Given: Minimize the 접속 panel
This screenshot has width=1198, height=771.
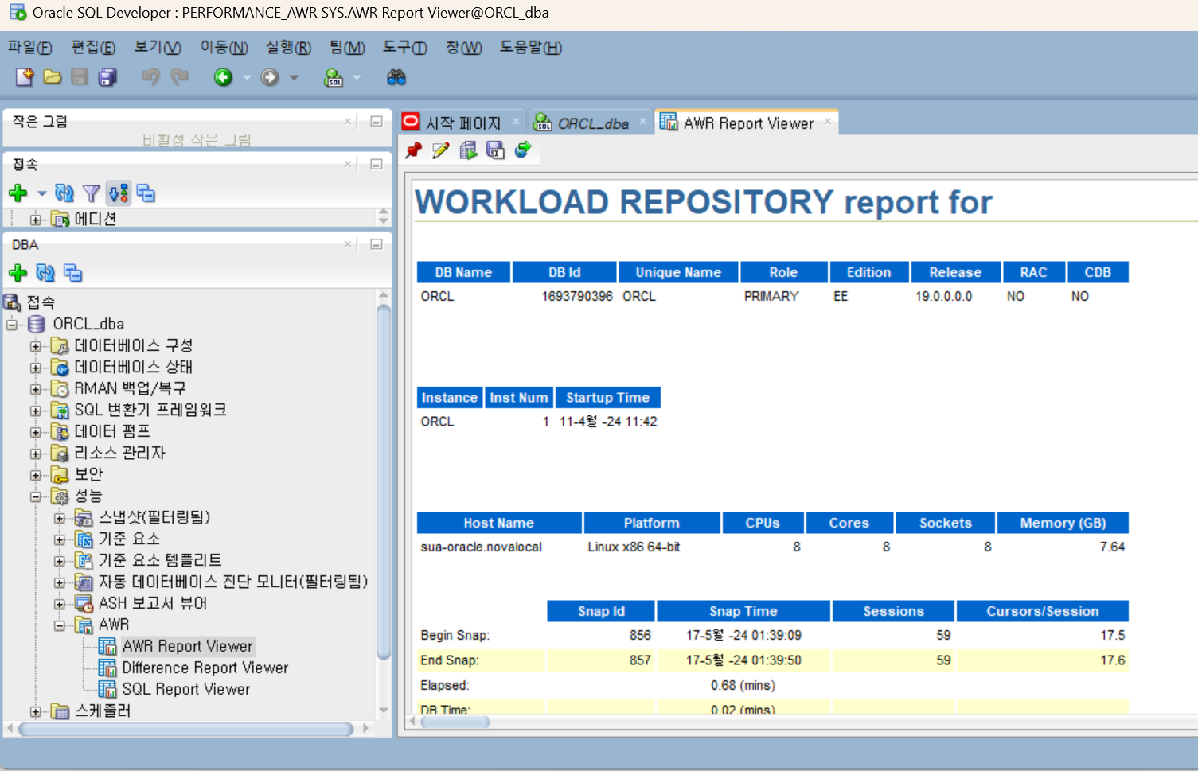Looking at the screenshot, I should [x=377, y=164].
